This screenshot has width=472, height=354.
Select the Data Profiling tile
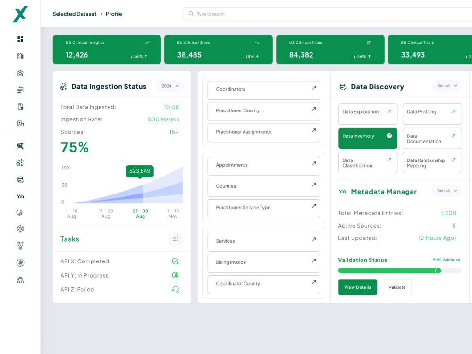(432, 114)
